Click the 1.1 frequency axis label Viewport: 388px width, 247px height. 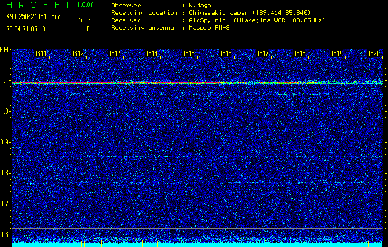click(4, 81)
